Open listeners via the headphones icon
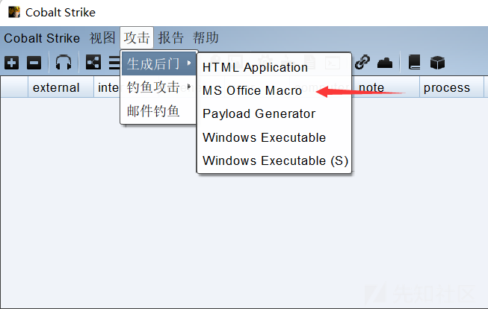Screen dimensions: 488x309 tap(64, 63)
